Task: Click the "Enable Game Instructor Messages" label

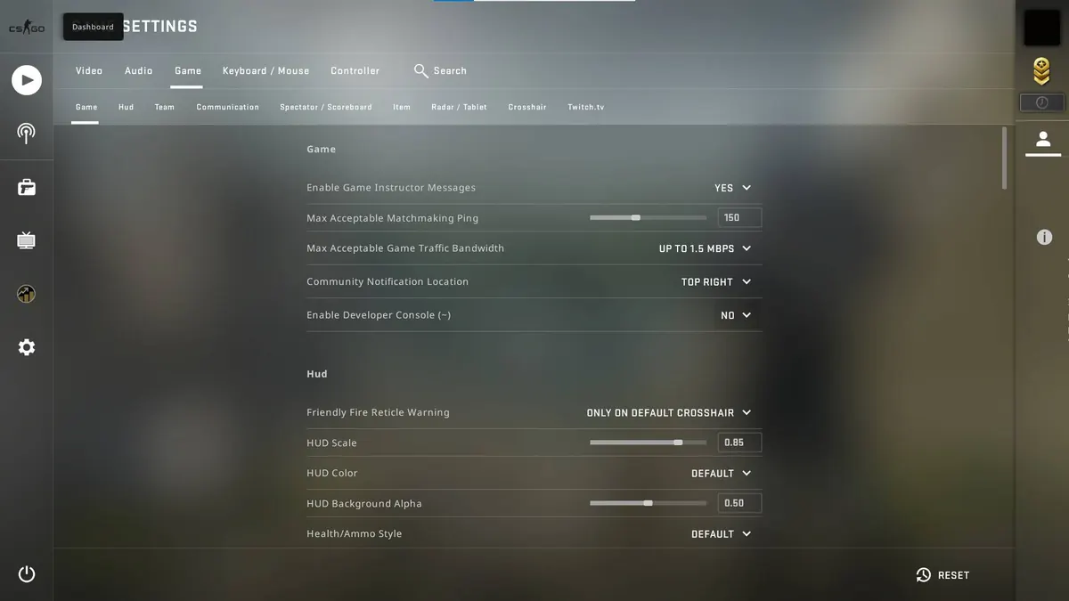Action: 391,188
